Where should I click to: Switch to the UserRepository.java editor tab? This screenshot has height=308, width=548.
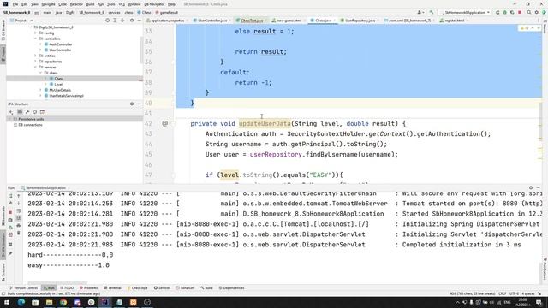point(360,21)
